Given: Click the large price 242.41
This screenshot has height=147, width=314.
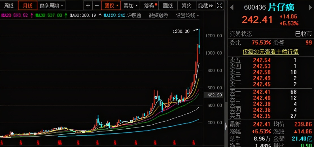Looking at the screenshot, I should point(257,20).
